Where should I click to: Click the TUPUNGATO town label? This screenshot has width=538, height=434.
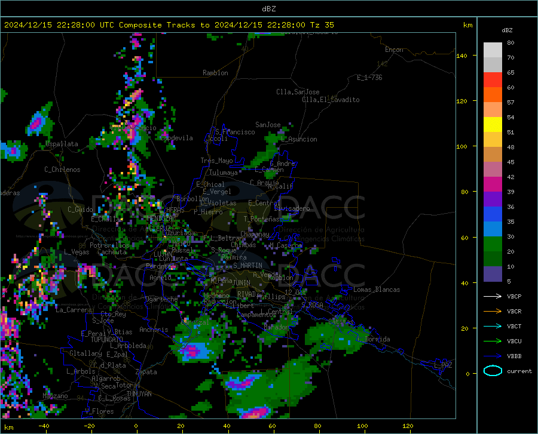107,340
